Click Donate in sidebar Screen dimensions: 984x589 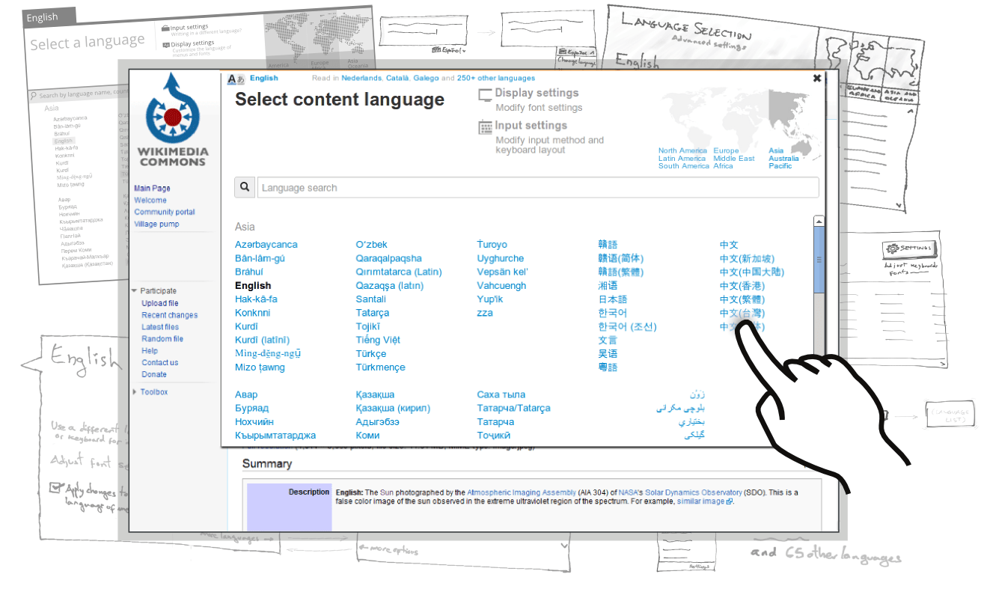[x=154, y=374]
